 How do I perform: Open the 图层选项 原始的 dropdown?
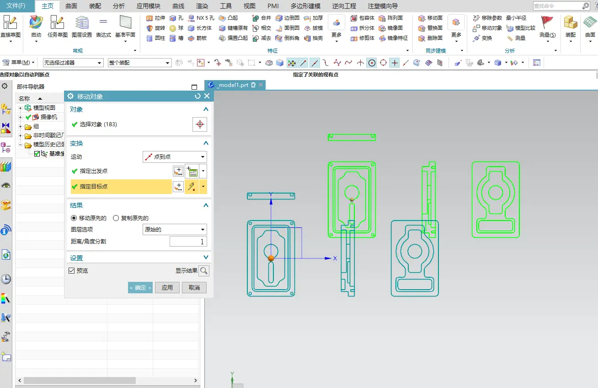coord(175,230)
